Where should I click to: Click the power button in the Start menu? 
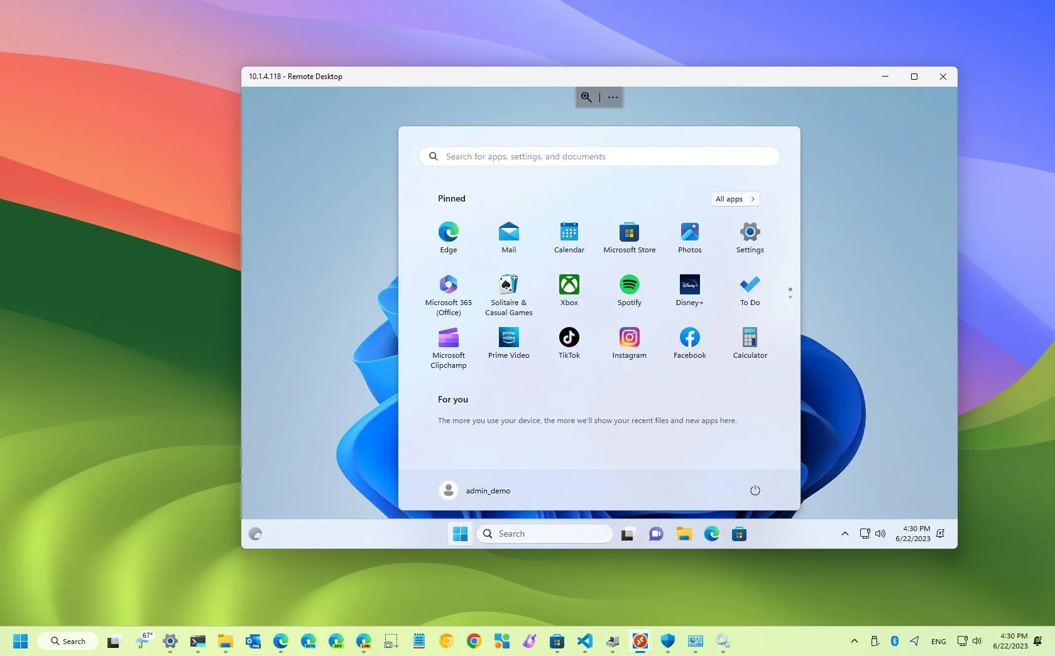click(755, 490)
